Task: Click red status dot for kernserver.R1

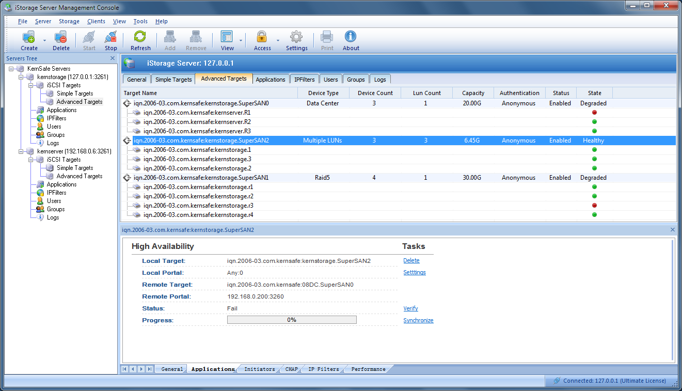Action: [x=594, y=113]
